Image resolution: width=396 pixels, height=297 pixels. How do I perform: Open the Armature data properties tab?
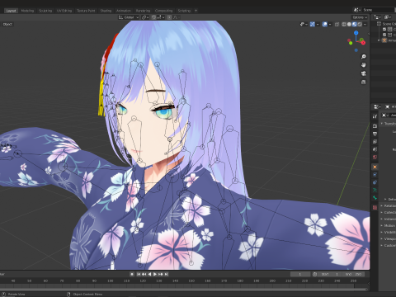coord(375,190)
